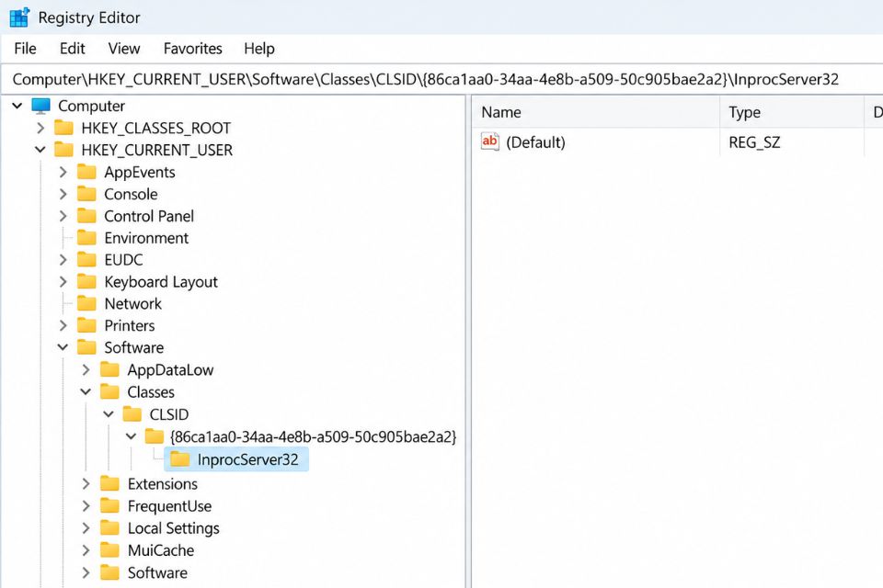Open the Help menu
The width and height of the screenshot is (883, 588).
(259, 49)
